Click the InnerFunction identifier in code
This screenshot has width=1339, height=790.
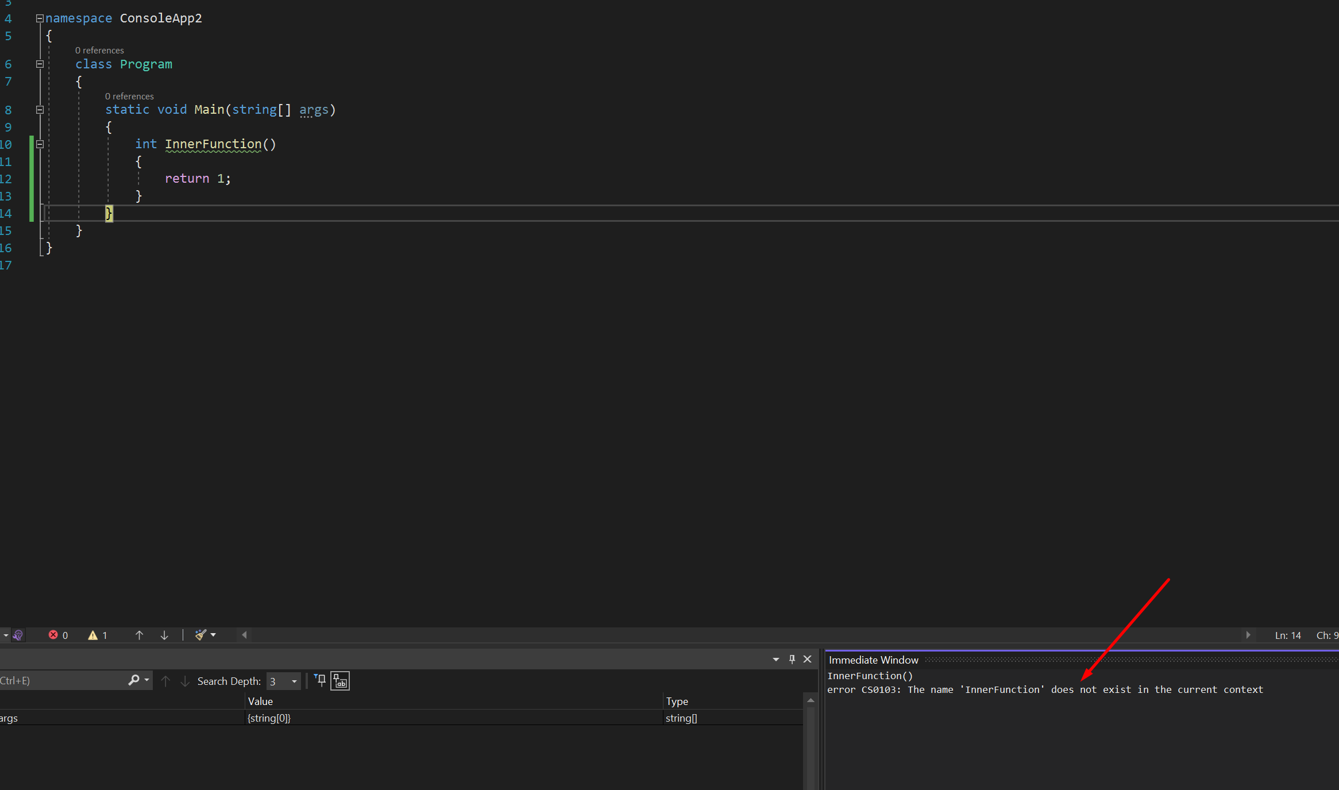click(213, 144)
